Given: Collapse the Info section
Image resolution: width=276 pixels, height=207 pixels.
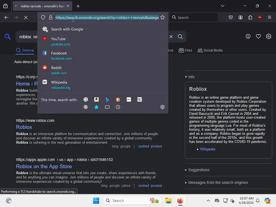Looking at the screenshot, I should 190,77.
